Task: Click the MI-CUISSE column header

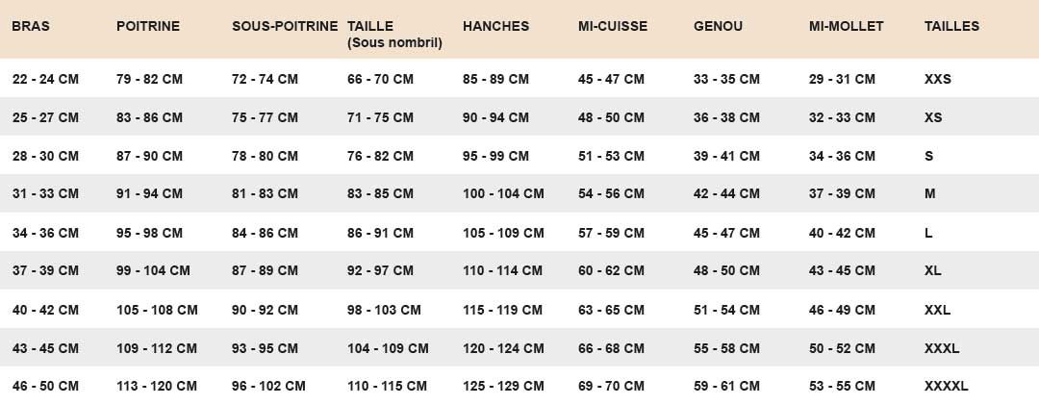Action: pos(613,27)
